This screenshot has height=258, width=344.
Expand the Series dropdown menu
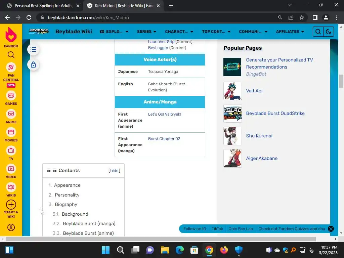point(146,32)
